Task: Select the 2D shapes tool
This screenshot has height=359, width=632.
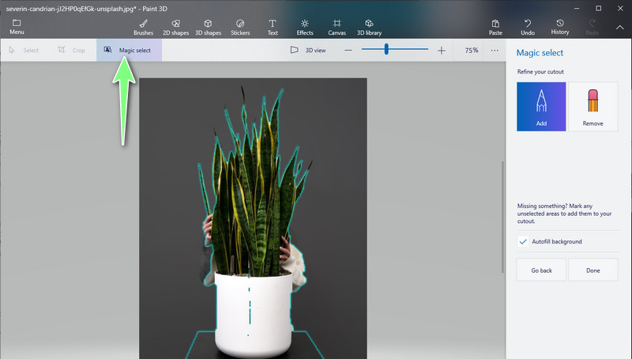Action: click(x=175, y=27)
